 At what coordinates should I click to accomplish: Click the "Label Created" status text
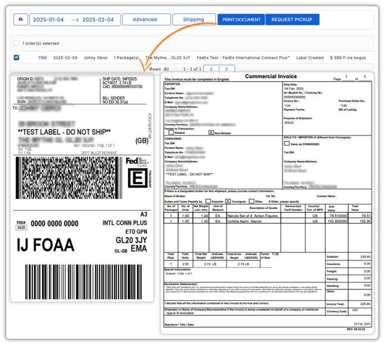pyautogui.click(x=309, y=58)
